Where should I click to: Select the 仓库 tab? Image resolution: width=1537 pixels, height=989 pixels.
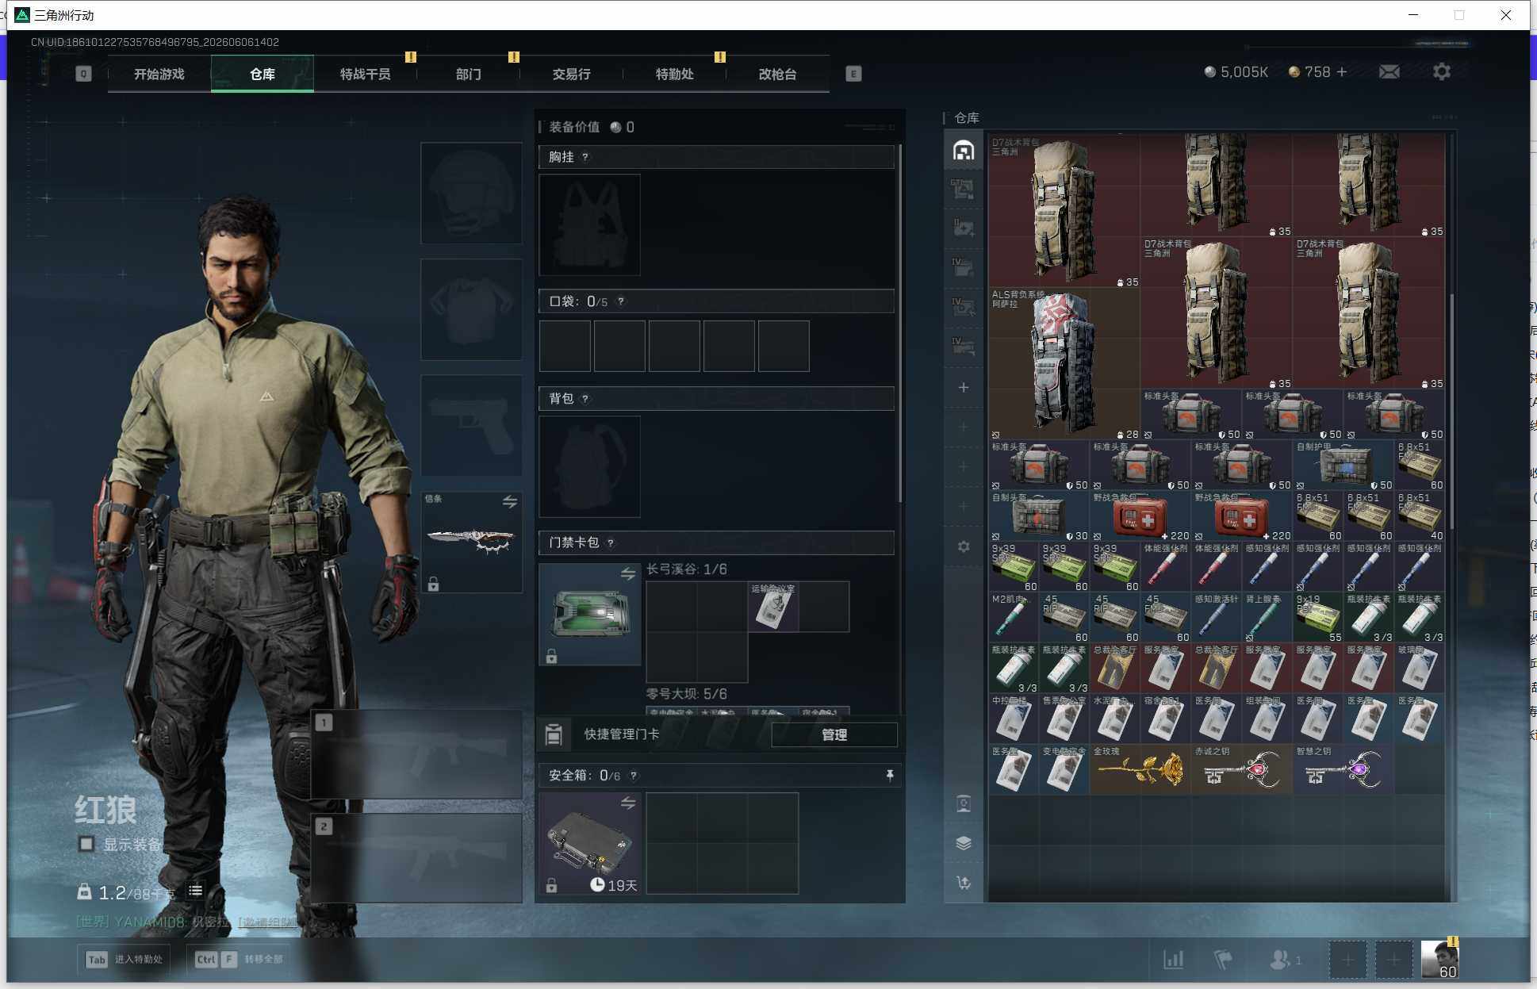point(262,74)
